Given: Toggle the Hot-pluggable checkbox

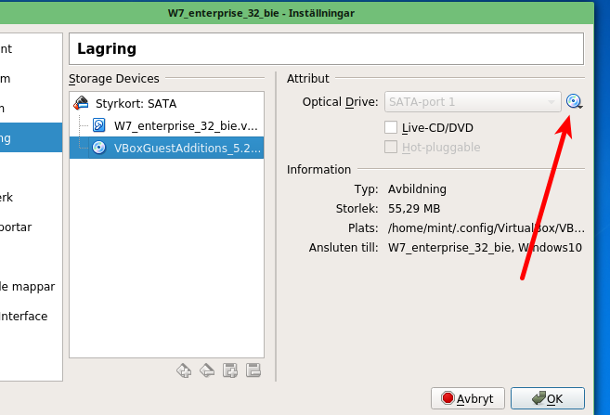Looking at the screenshot, I should pos(391,147).
